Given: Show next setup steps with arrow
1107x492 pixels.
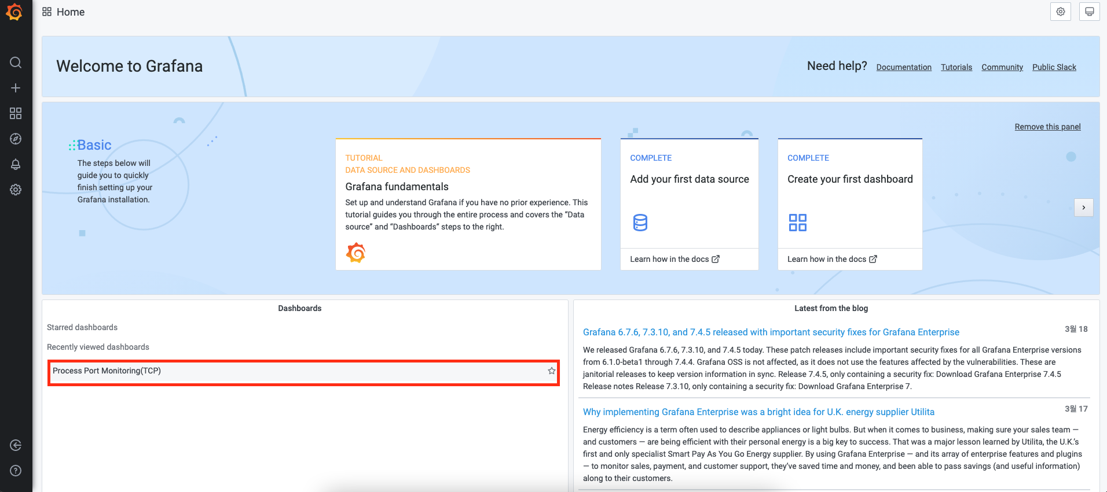Looking at the screenshot, I should coord(1083,208).
